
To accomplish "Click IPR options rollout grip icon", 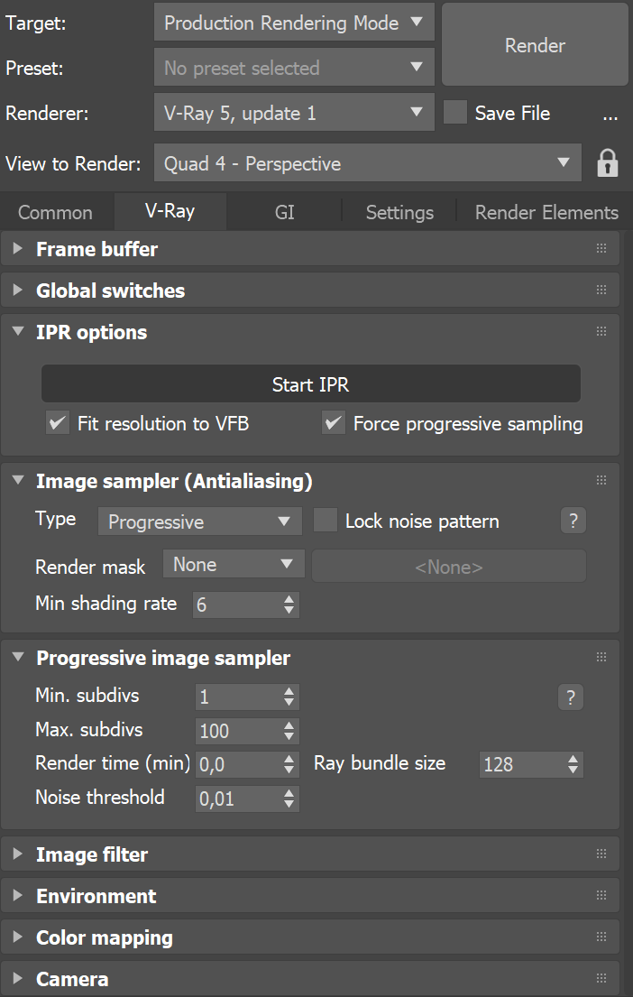I will click(601, 332).
